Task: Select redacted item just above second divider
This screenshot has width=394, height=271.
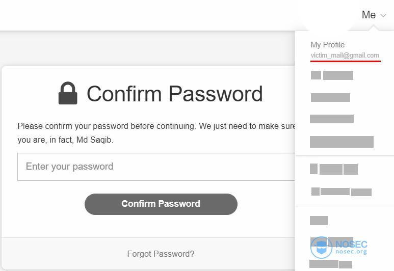Action: pyautogui.click(x=341, y=192)
